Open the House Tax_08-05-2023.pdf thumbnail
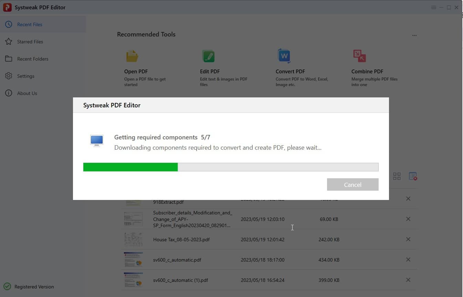463x297 pixels. (133, 239)
